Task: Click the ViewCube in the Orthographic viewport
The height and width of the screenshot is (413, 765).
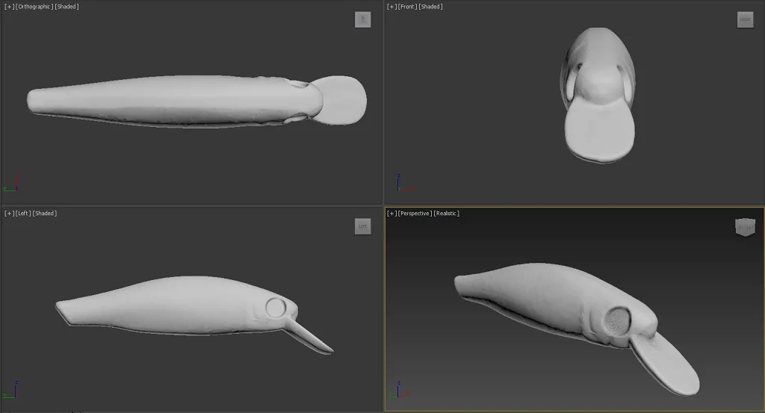Action: [362, 20]
